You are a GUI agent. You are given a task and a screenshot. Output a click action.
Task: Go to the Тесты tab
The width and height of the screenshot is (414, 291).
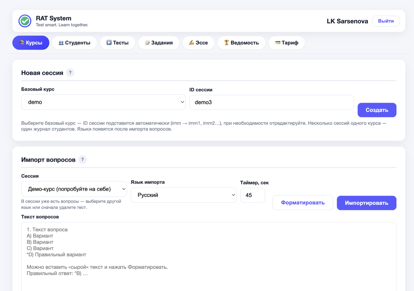point(118,43)
